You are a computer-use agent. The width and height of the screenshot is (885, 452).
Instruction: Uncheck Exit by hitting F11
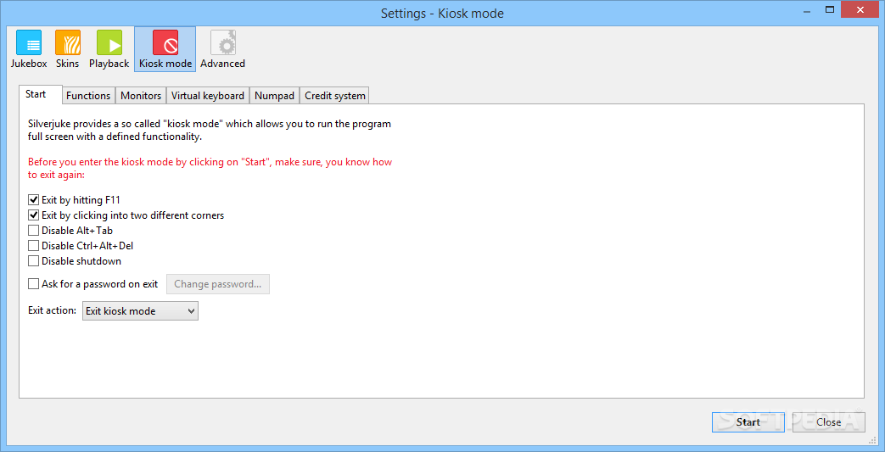(34, 200)
